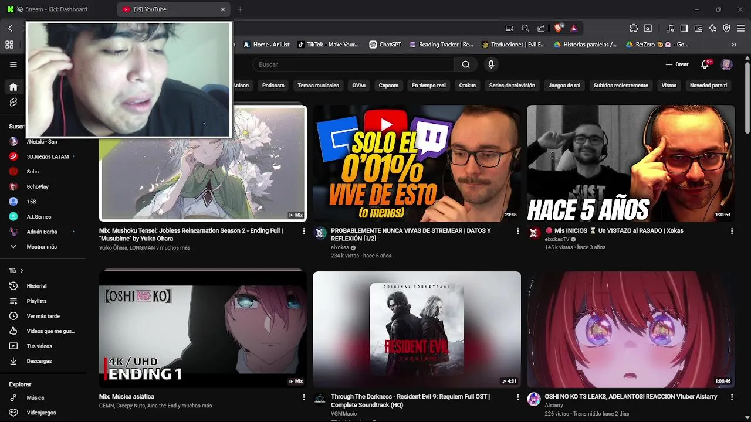Click the install app icon in address bar
This screenshot has height=422, width=751.
pos(509,28)
